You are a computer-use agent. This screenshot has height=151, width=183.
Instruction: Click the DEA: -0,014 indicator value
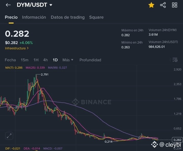(x=32, y=148)
